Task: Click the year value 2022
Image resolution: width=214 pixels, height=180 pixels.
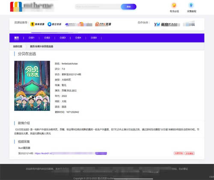Action: coord(64,96)
